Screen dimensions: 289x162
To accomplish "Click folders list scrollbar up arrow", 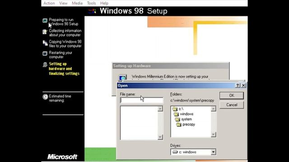I will [x=213, y=109].
